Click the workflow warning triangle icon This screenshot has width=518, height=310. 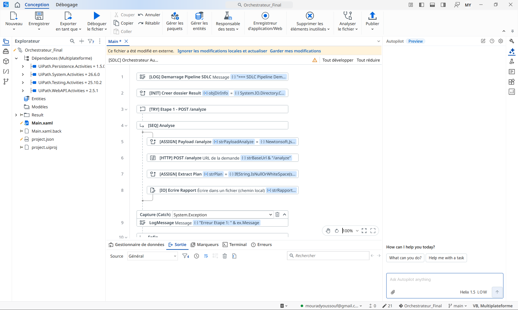click(x=315, y=60)
